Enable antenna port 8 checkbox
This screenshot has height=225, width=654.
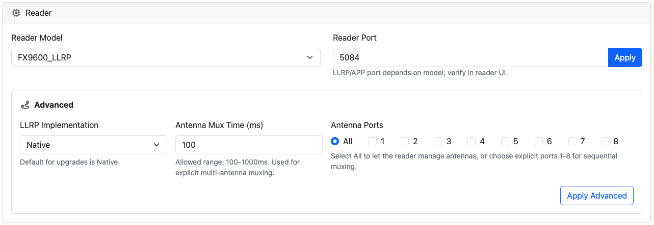[605, 141]
